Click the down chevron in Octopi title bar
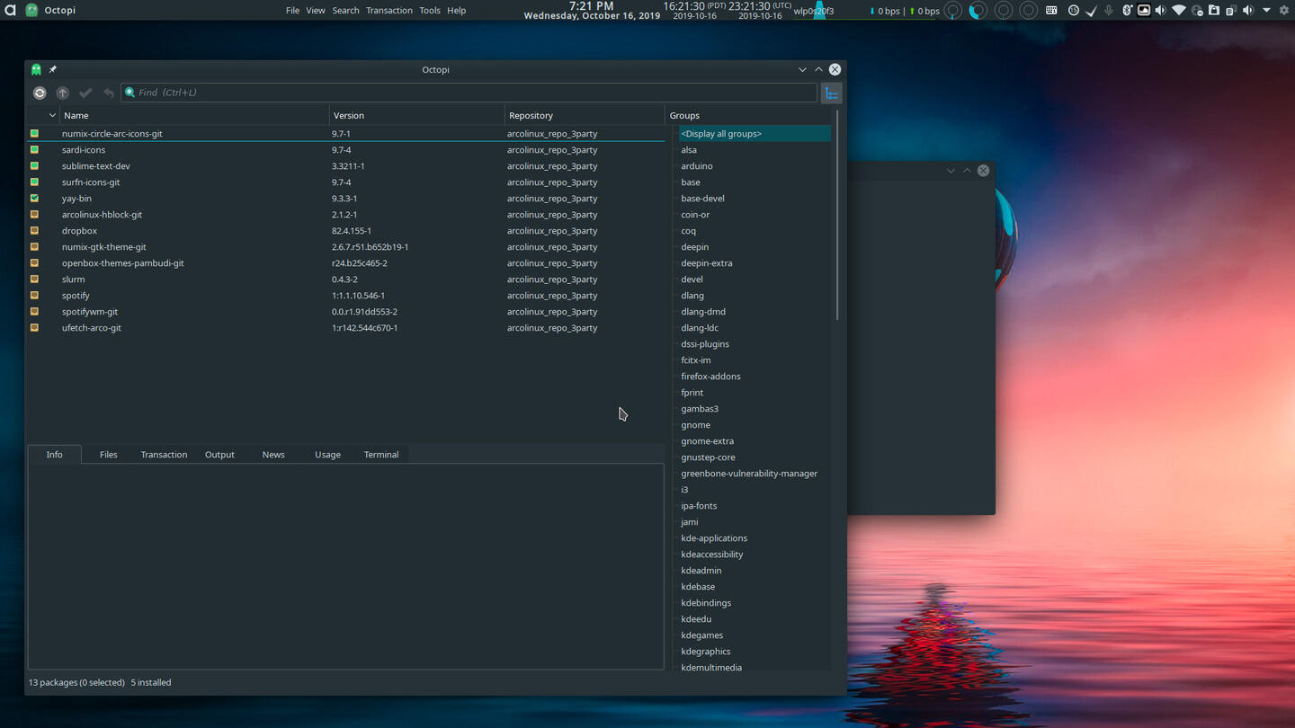This screenshot has height=728, width=1295. click(802, 69)
